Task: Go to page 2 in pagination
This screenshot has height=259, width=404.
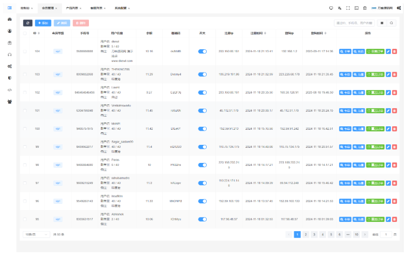Action: click(x=305, y=235)
